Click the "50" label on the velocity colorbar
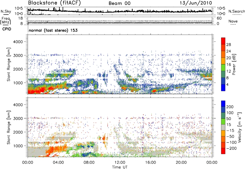Screen dimensions: 245x169 coord(228,119)
